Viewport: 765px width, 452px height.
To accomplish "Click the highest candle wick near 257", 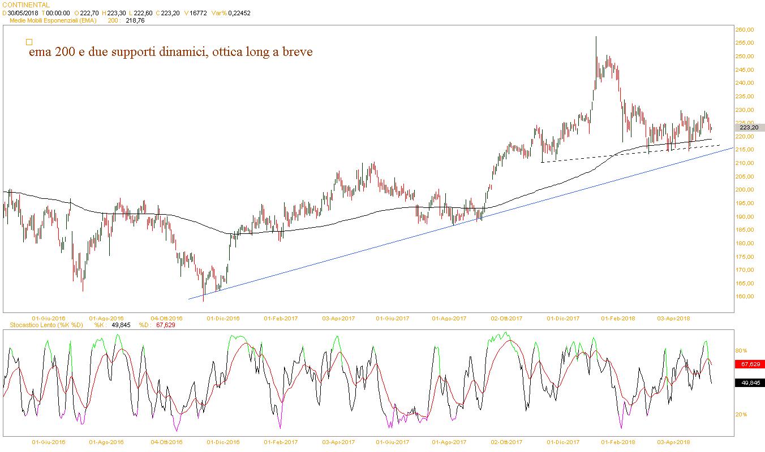I will pos(596,38).
